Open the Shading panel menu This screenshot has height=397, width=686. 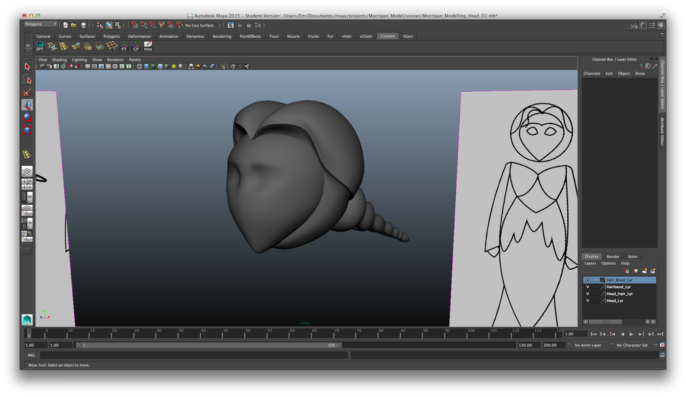point(59,60)
